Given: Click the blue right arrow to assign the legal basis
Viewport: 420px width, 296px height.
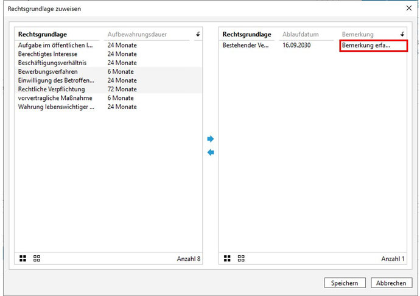Looking at the screenshot, I should 211,139.
